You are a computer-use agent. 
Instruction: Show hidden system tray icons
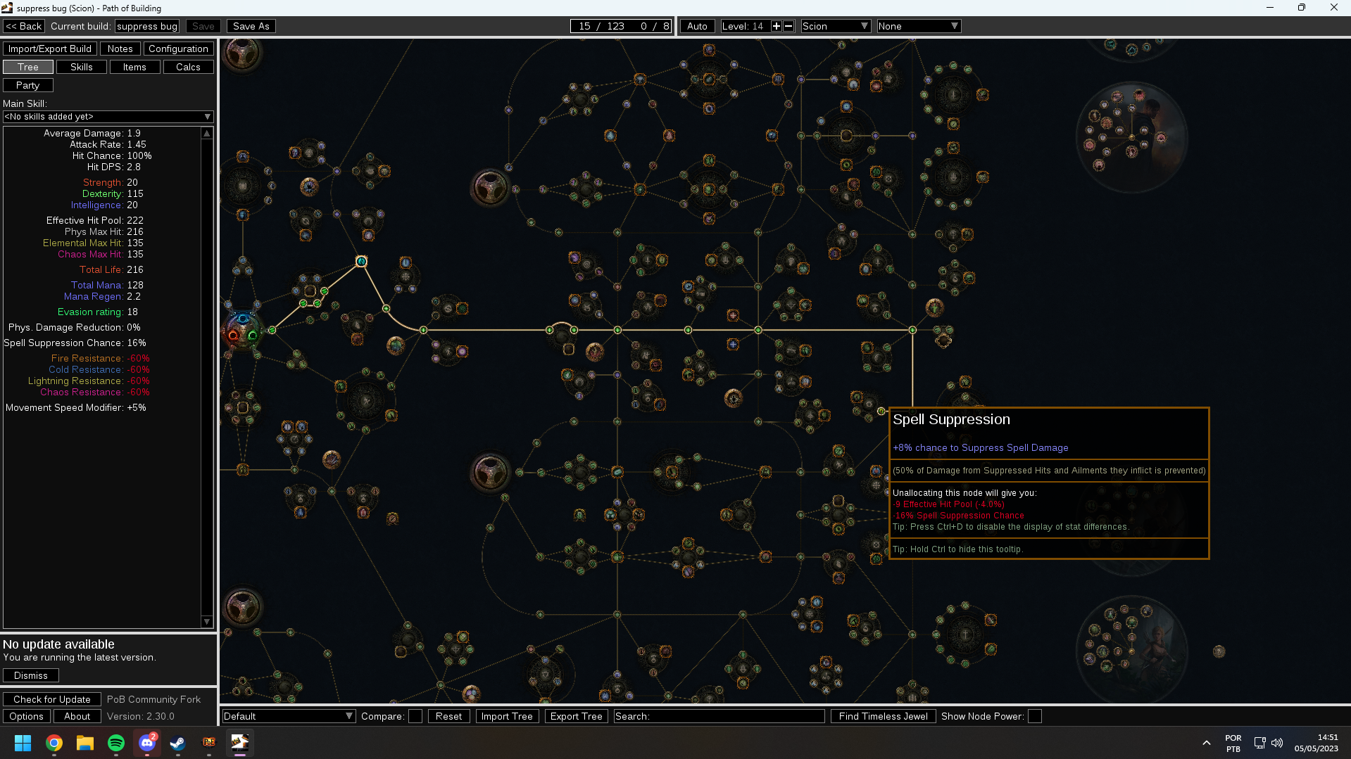coord(1207,743)
